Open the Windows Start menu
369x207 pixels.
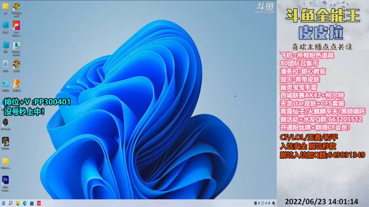(3, 203)
